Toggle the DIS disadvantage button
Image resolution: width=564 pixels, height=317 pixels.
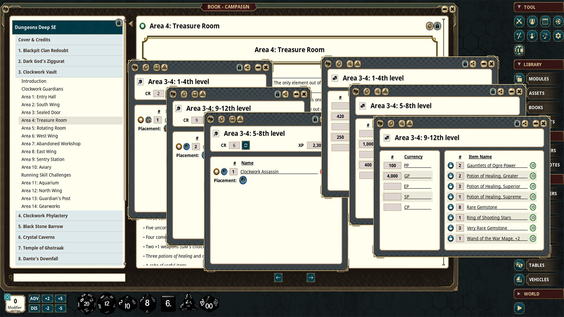(34, 308)
